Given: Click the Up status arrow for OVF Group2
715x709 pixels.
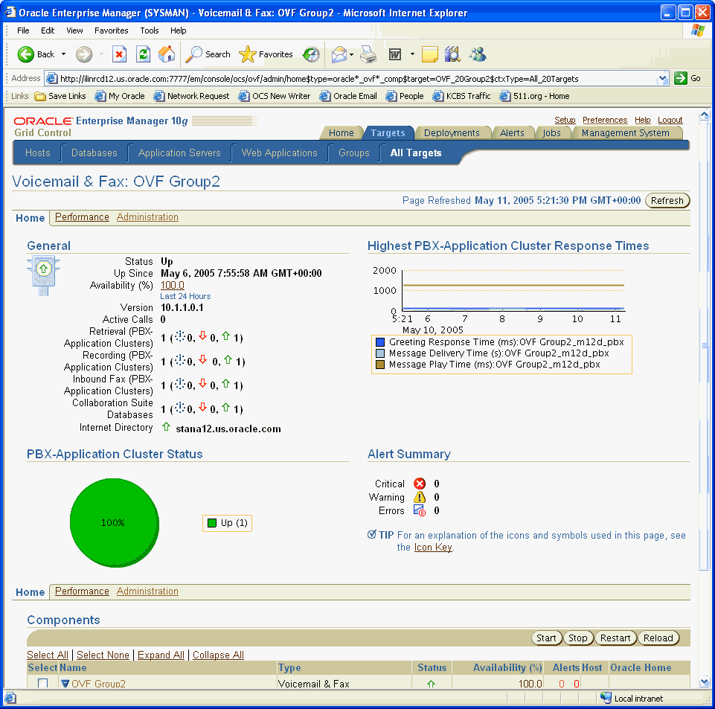Looking at the screenshot, I should pyautogui.click(x=430, y=682).
